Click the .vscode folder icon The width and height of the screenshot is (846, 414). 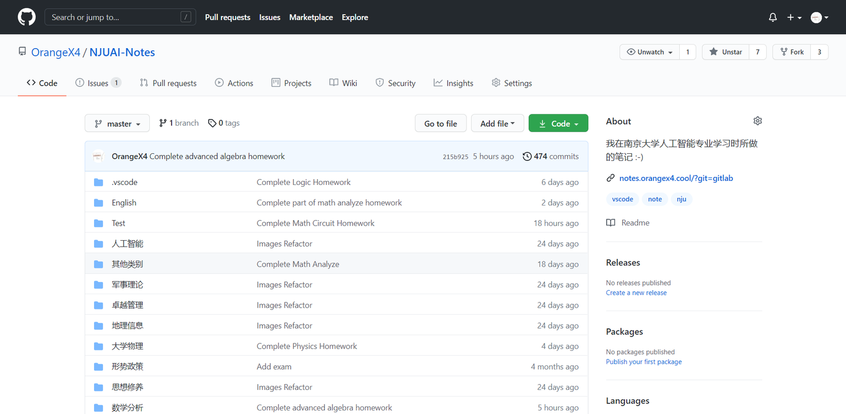click(99, 183)
